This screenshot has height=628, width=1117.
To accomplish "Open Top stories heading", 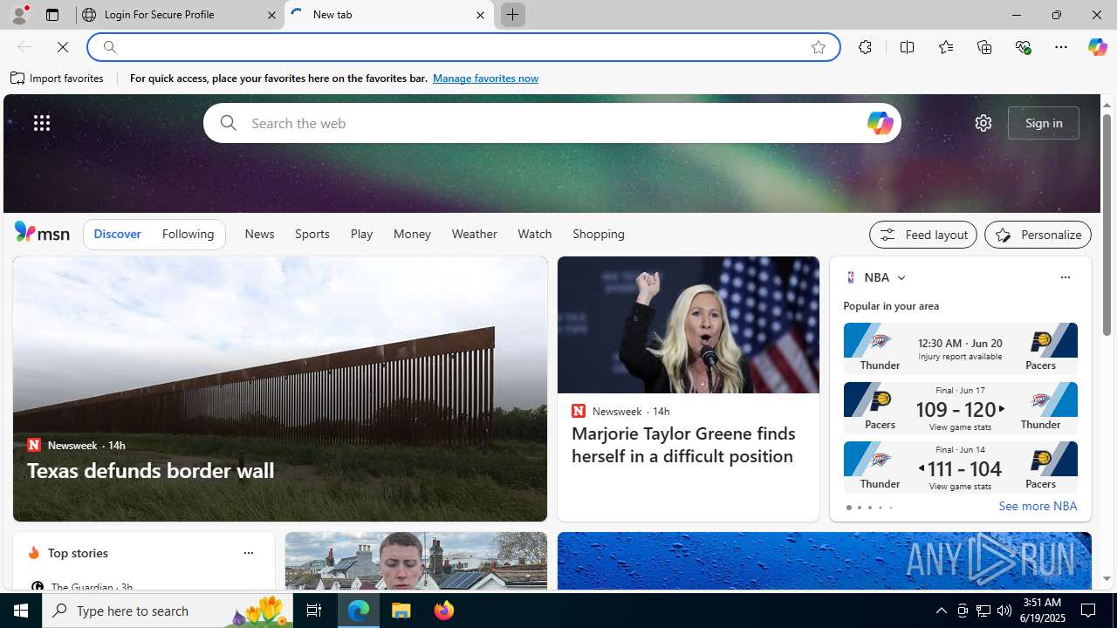I will click(x=78, y=553).
